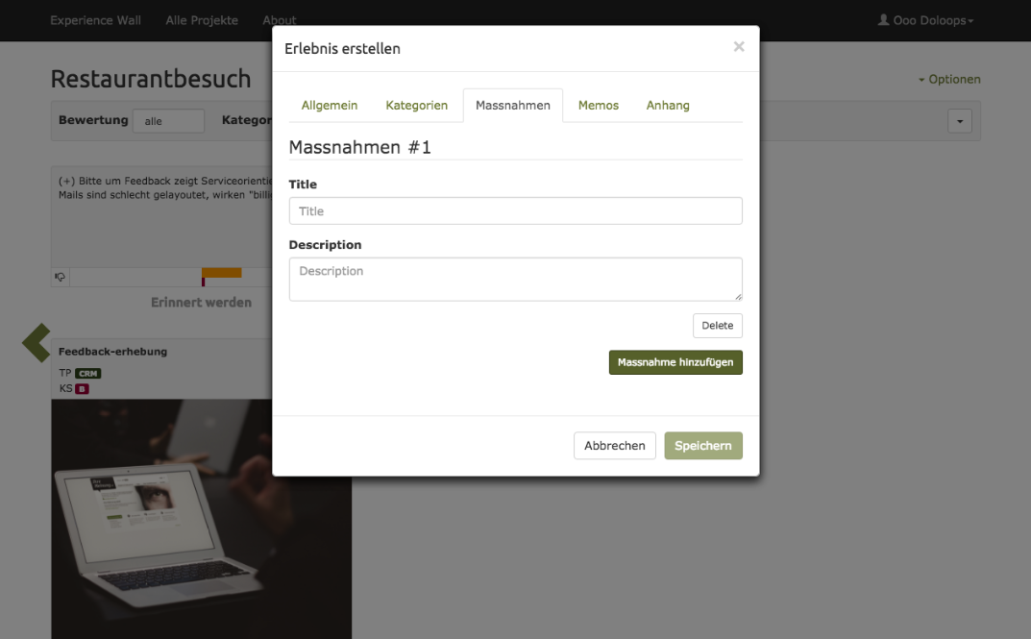The image size is (1031, 639).
Task: Open the Anhang tab
Action: pos(668,106)
